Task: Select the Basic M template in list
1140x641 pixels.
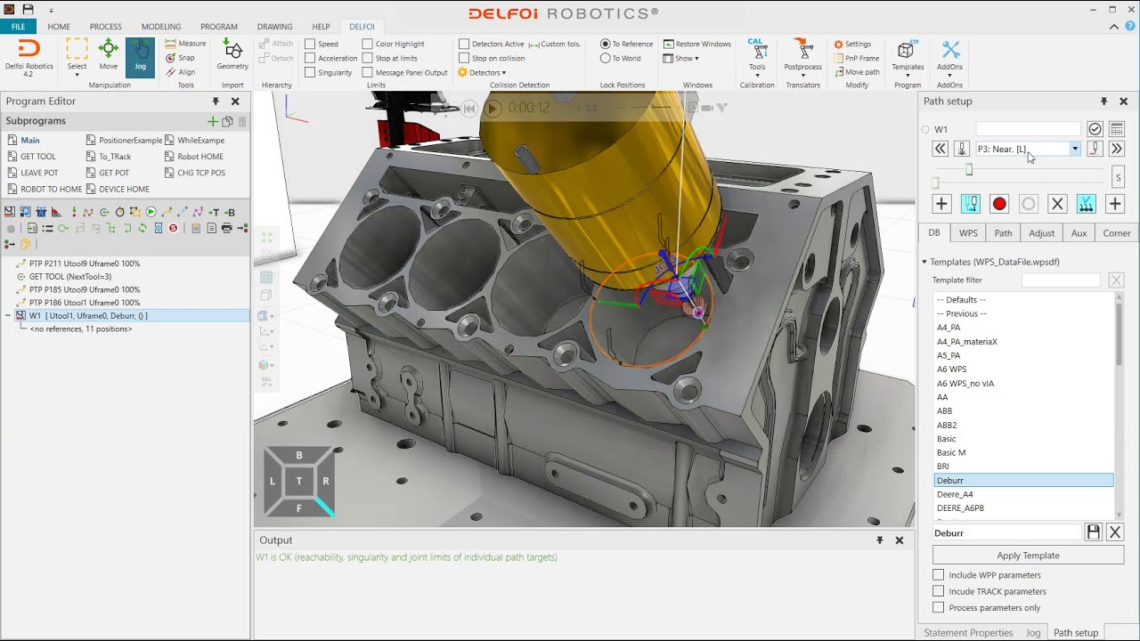Action: pyautogui.click(x=1023, y=452)
